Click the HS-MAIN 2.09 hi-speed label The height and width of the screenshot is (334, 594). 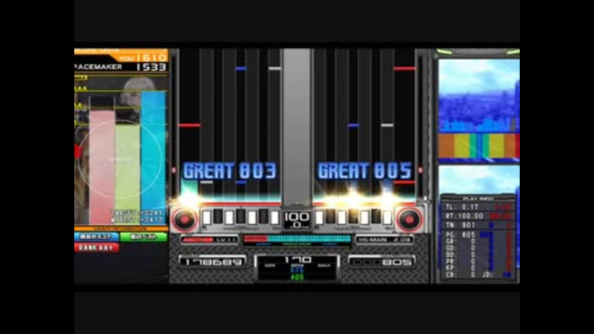click(x=384, y=240)
